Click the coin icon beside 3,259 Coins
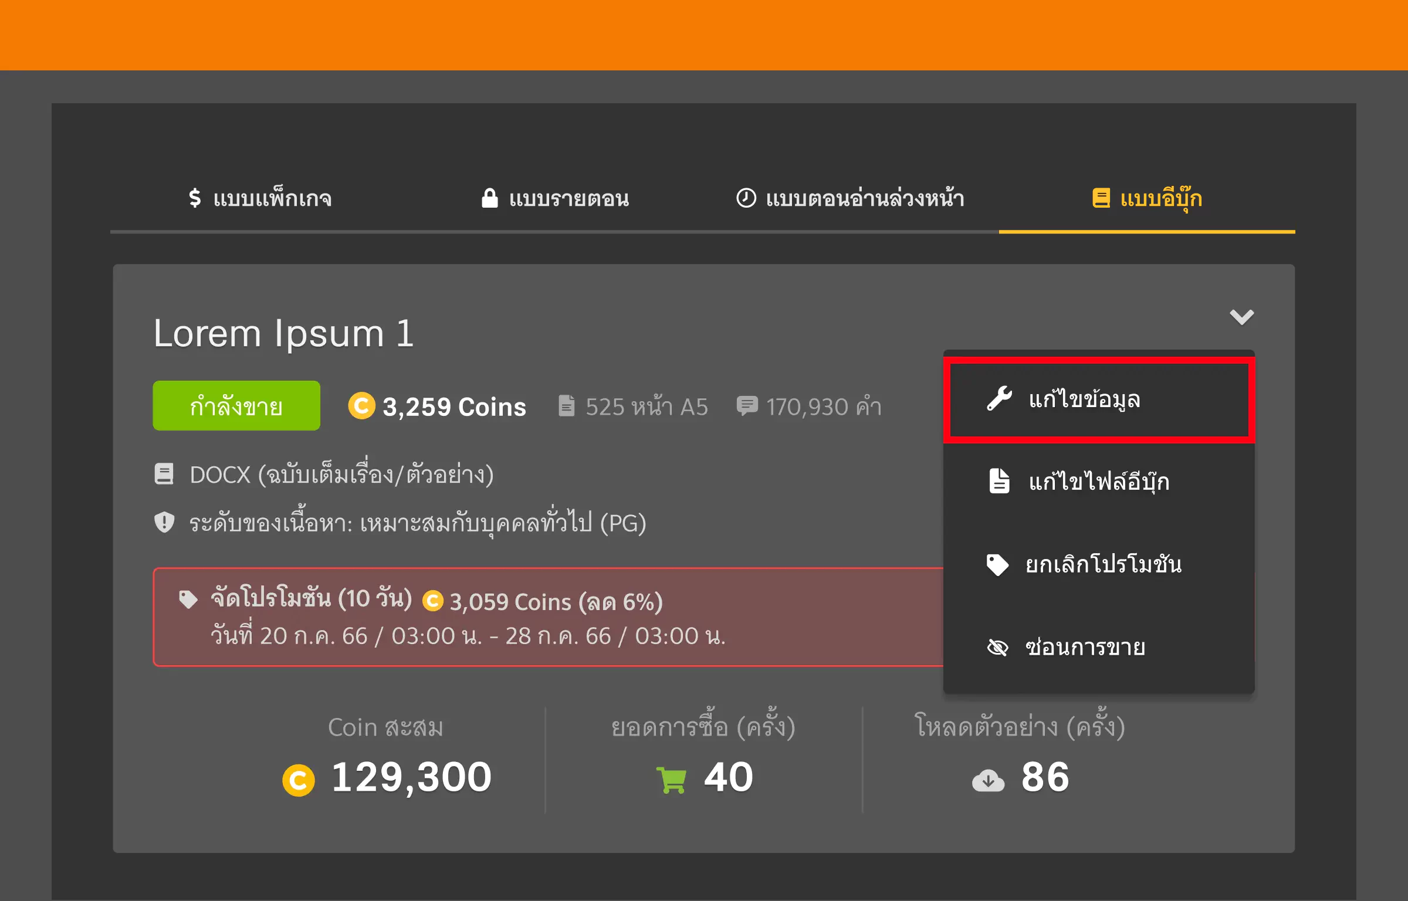1408x901 pixels. point(361,405)
